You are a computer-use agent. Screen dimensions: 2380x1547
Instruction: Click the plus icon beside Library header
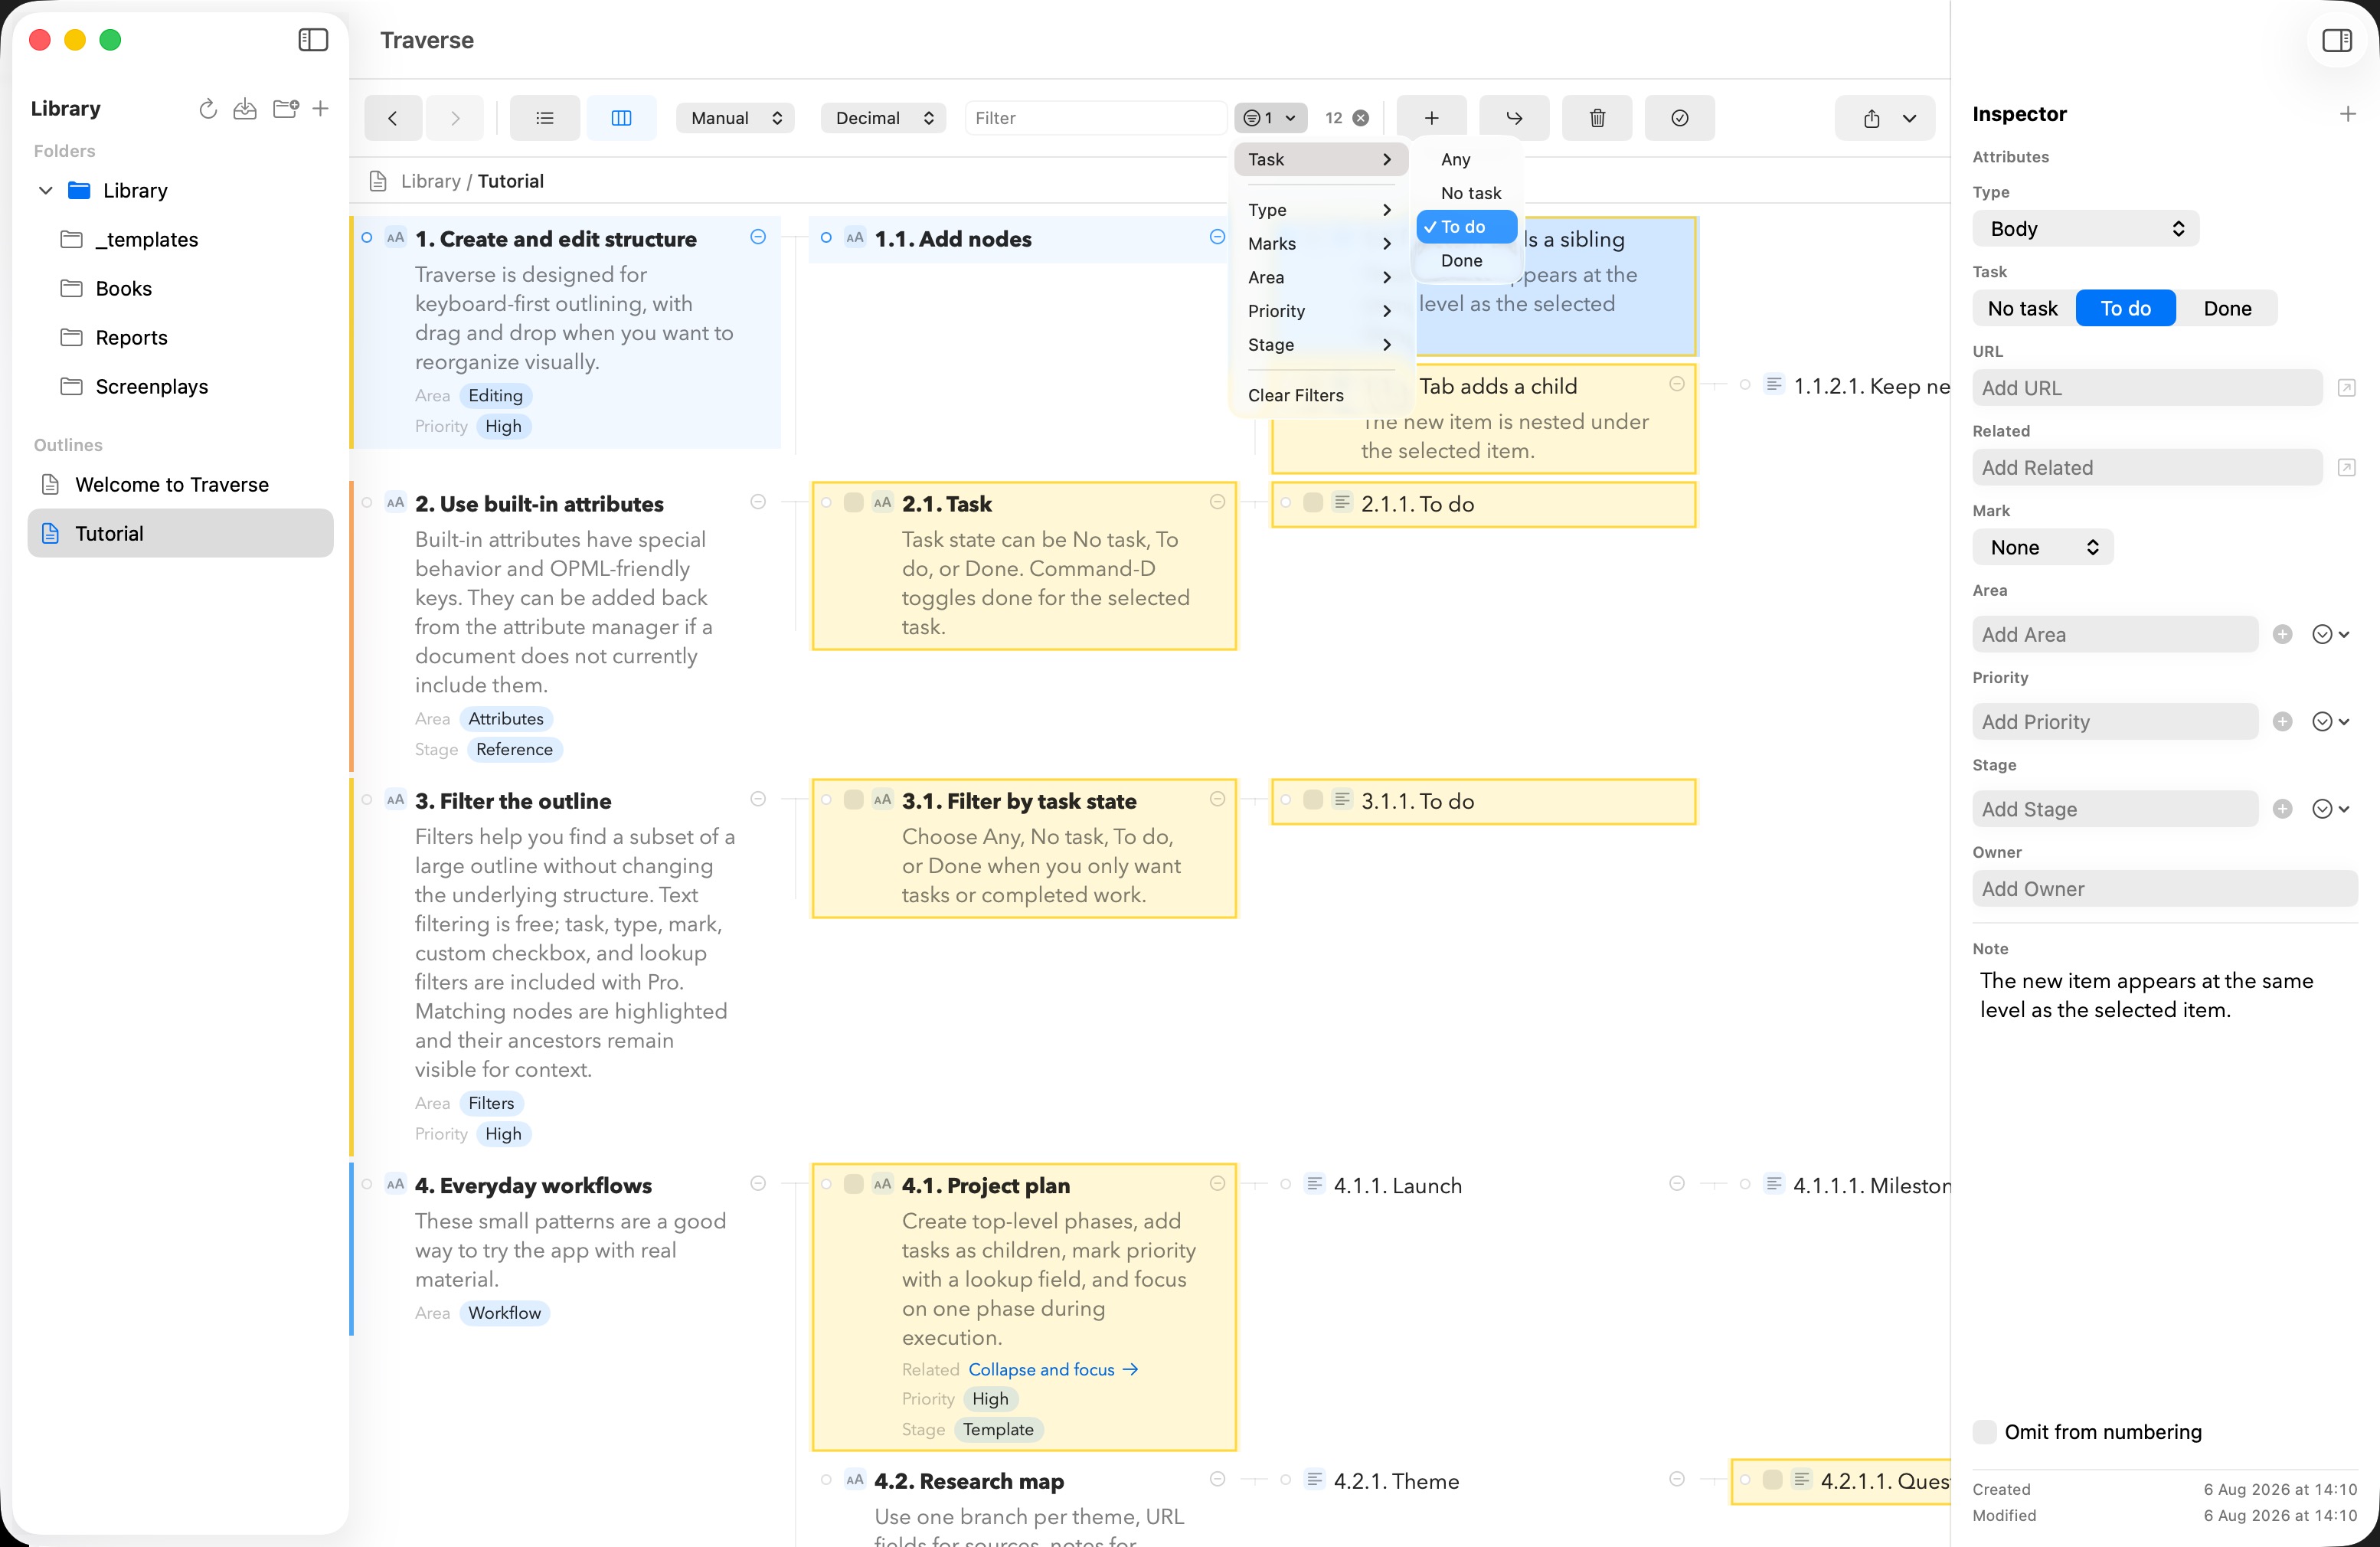(320, 108)
